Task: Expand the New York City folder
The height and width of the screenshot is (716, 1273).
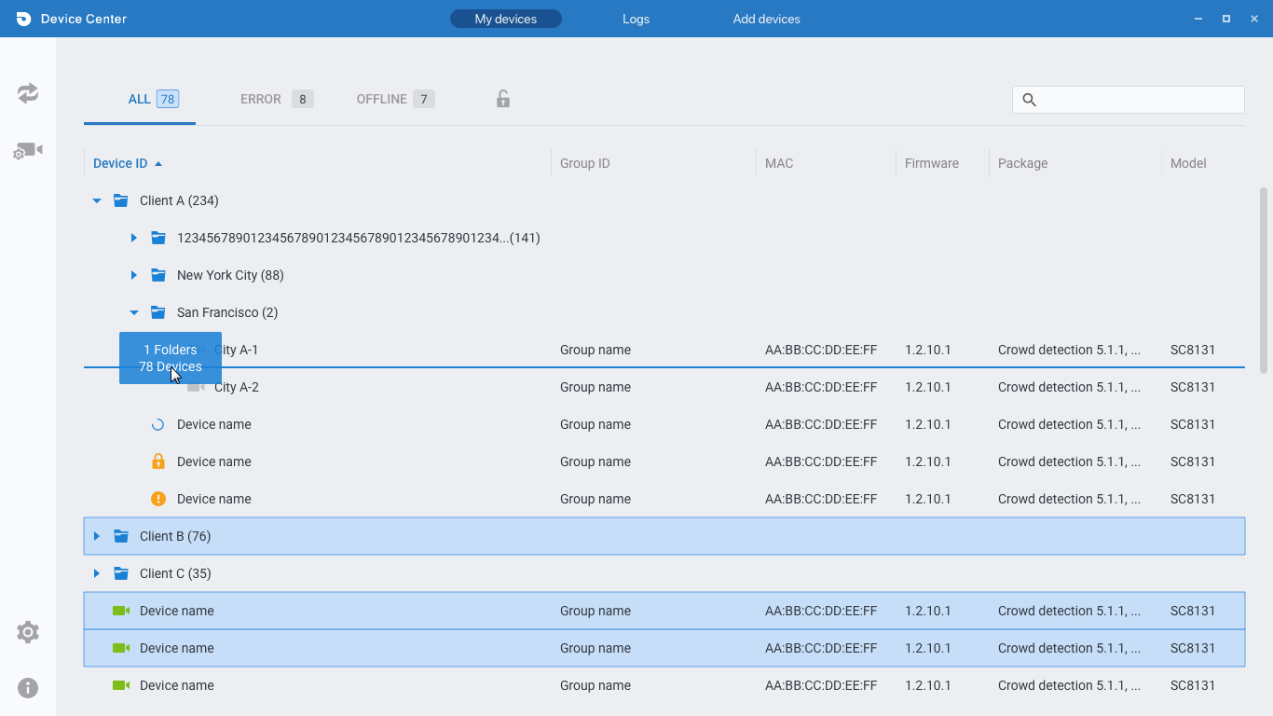Action: (x=134, y=275)
